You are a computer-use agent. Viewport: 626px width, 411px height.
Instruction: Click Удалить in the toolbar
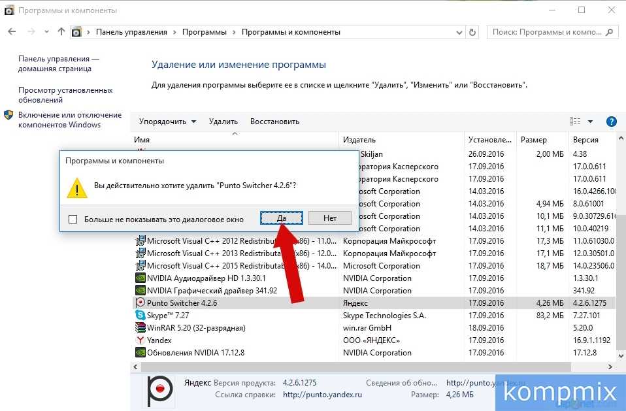point(223,122)
